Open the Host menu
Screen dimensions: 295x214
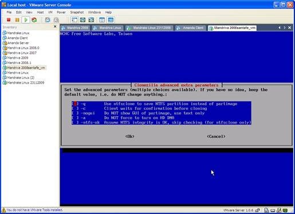click(x=40, y=12)
